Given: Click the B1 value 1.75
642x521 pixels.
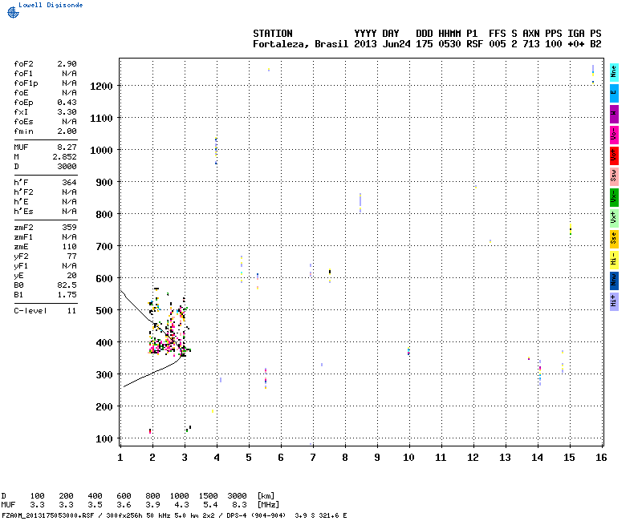Looking at the screenshot, I should point(67,295).
